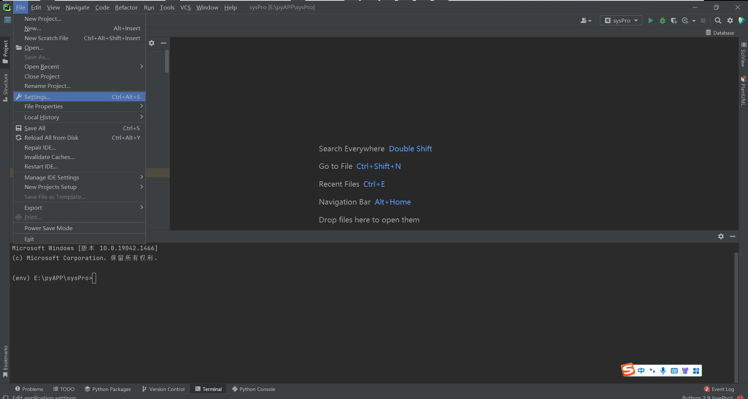Image resolution: width=748 pixels, height=399 pixels.
Task: Open the SciView side panel
Action: click(743, 55)
